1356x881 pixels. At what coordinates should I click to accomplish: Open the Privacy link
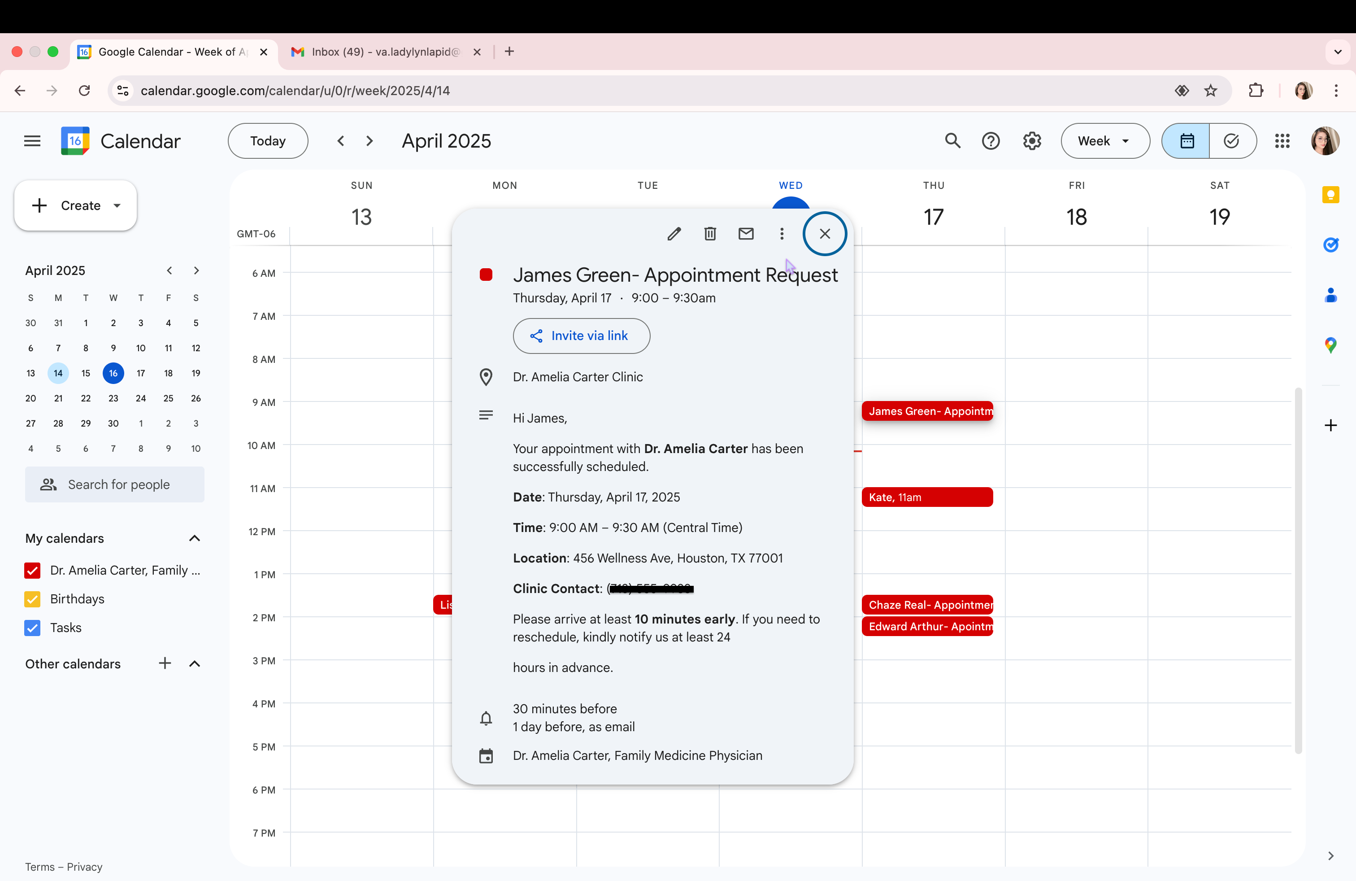point(84,867)
